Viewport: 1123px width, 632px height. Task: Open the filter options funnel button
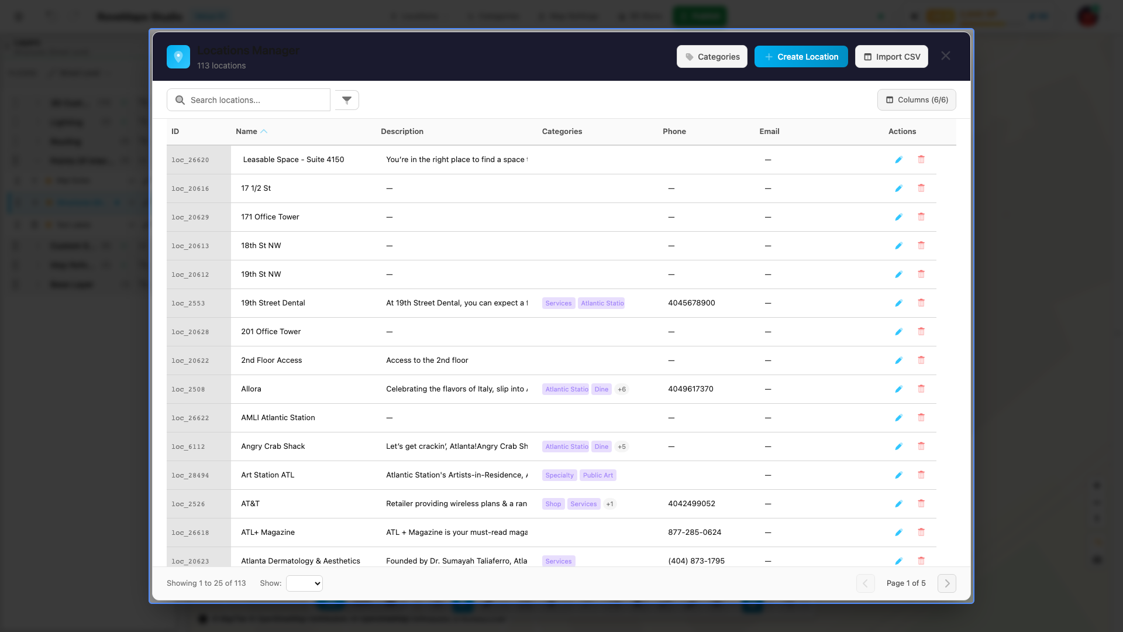[x=347, y=100]
